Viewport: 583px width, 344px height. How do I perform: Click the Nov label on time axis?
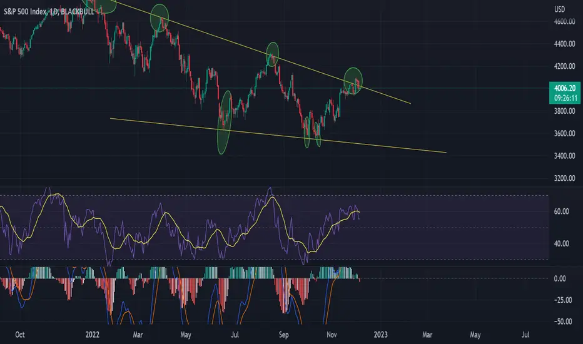(x=332, y=335)
